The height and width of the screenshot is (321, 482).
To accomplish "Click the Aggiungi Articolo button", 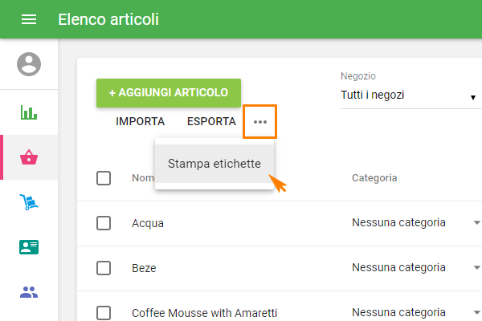I will [169, 92].
